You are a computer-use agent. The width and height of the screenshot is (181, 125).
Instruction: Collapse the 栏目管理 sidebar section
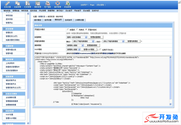tap(4, 29)
